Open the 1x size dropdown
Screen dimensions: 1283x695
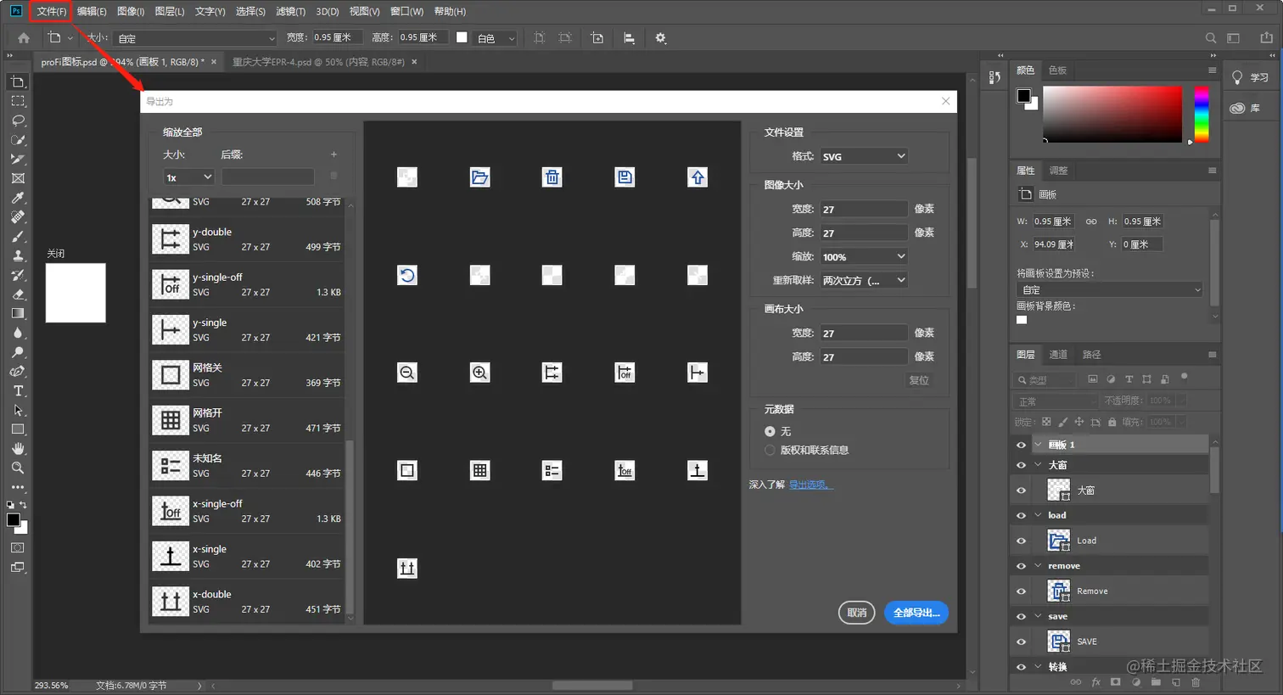(188, 177)
